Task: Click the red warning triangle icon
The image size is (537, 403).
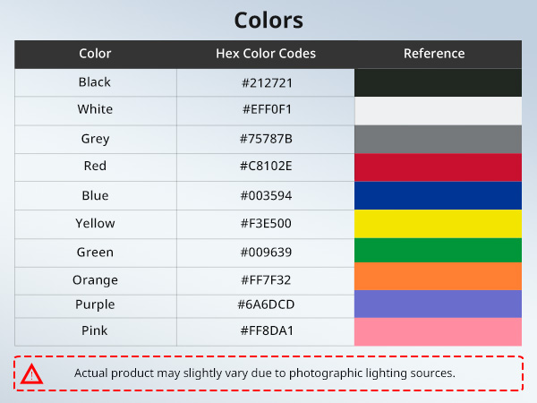Action: [32, 373]
